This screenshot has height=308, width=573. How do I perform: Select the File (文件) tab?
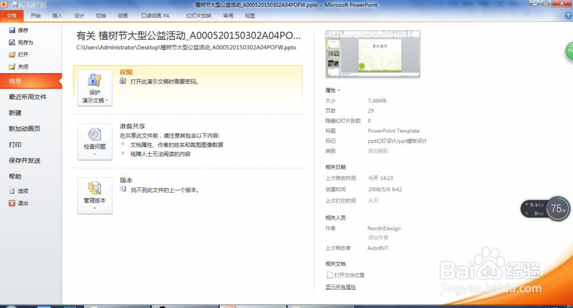tap(11, 15)
